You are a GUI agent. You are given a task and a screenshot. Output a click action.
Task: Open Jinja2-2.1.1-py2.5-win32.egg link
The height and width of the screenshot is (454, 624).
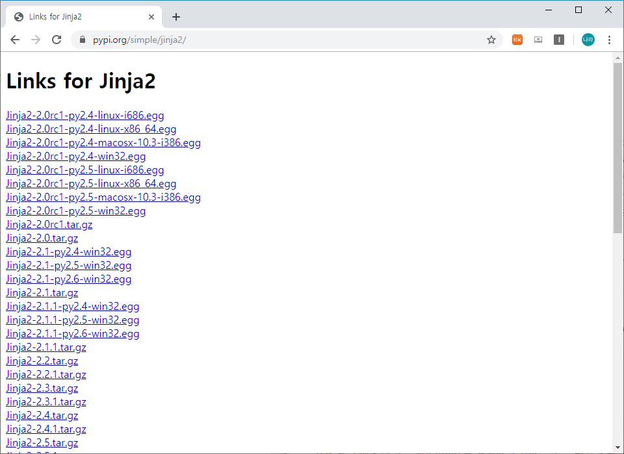pos(72,320)
